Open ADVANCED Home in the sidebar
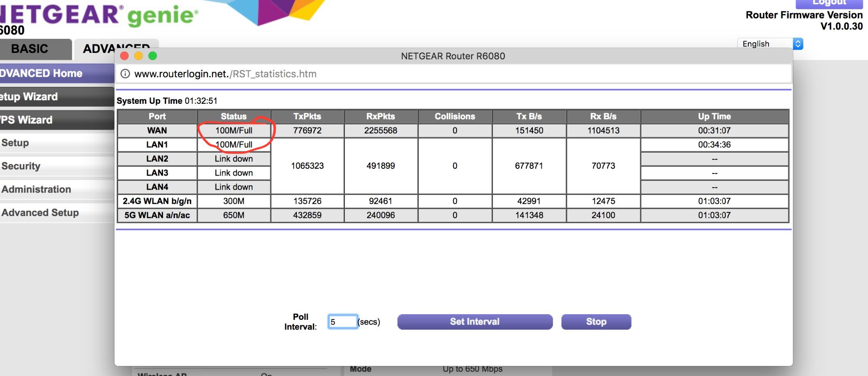868x376 pixels. [57, 73]
